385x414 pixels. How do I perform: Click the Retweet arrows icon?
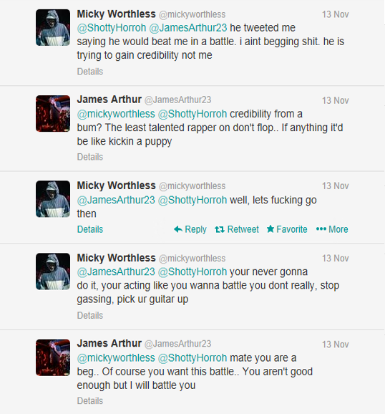coord(220,229)
